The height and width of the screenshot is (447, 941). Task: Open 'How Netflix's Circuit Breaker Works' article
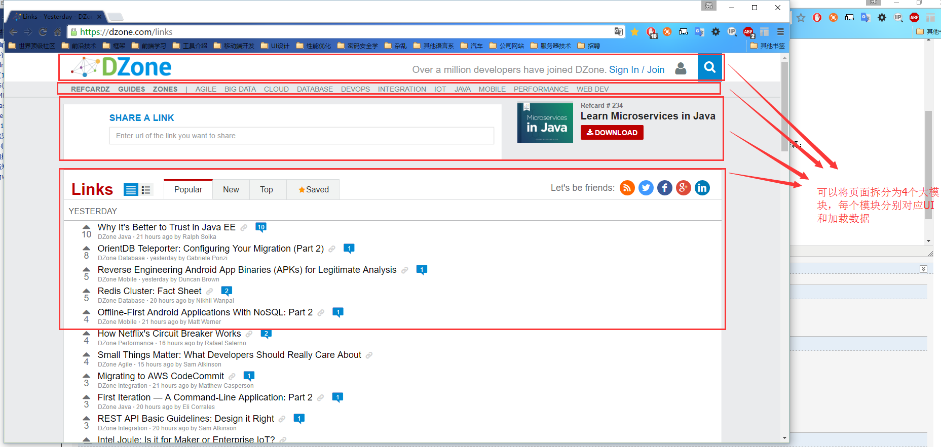pyautogui.click(x=169, y=334)
